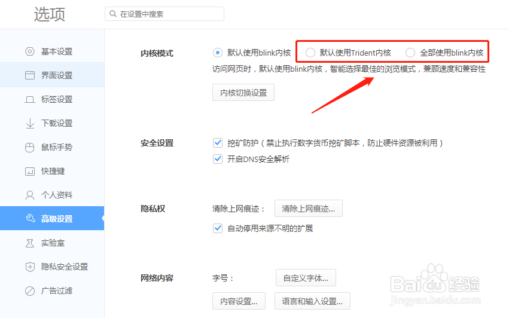The height and width of the screenshot is (318, 509).
Task: Toggle 自动停用来源不明的扩展 checkbox
Action: (218, 228)
